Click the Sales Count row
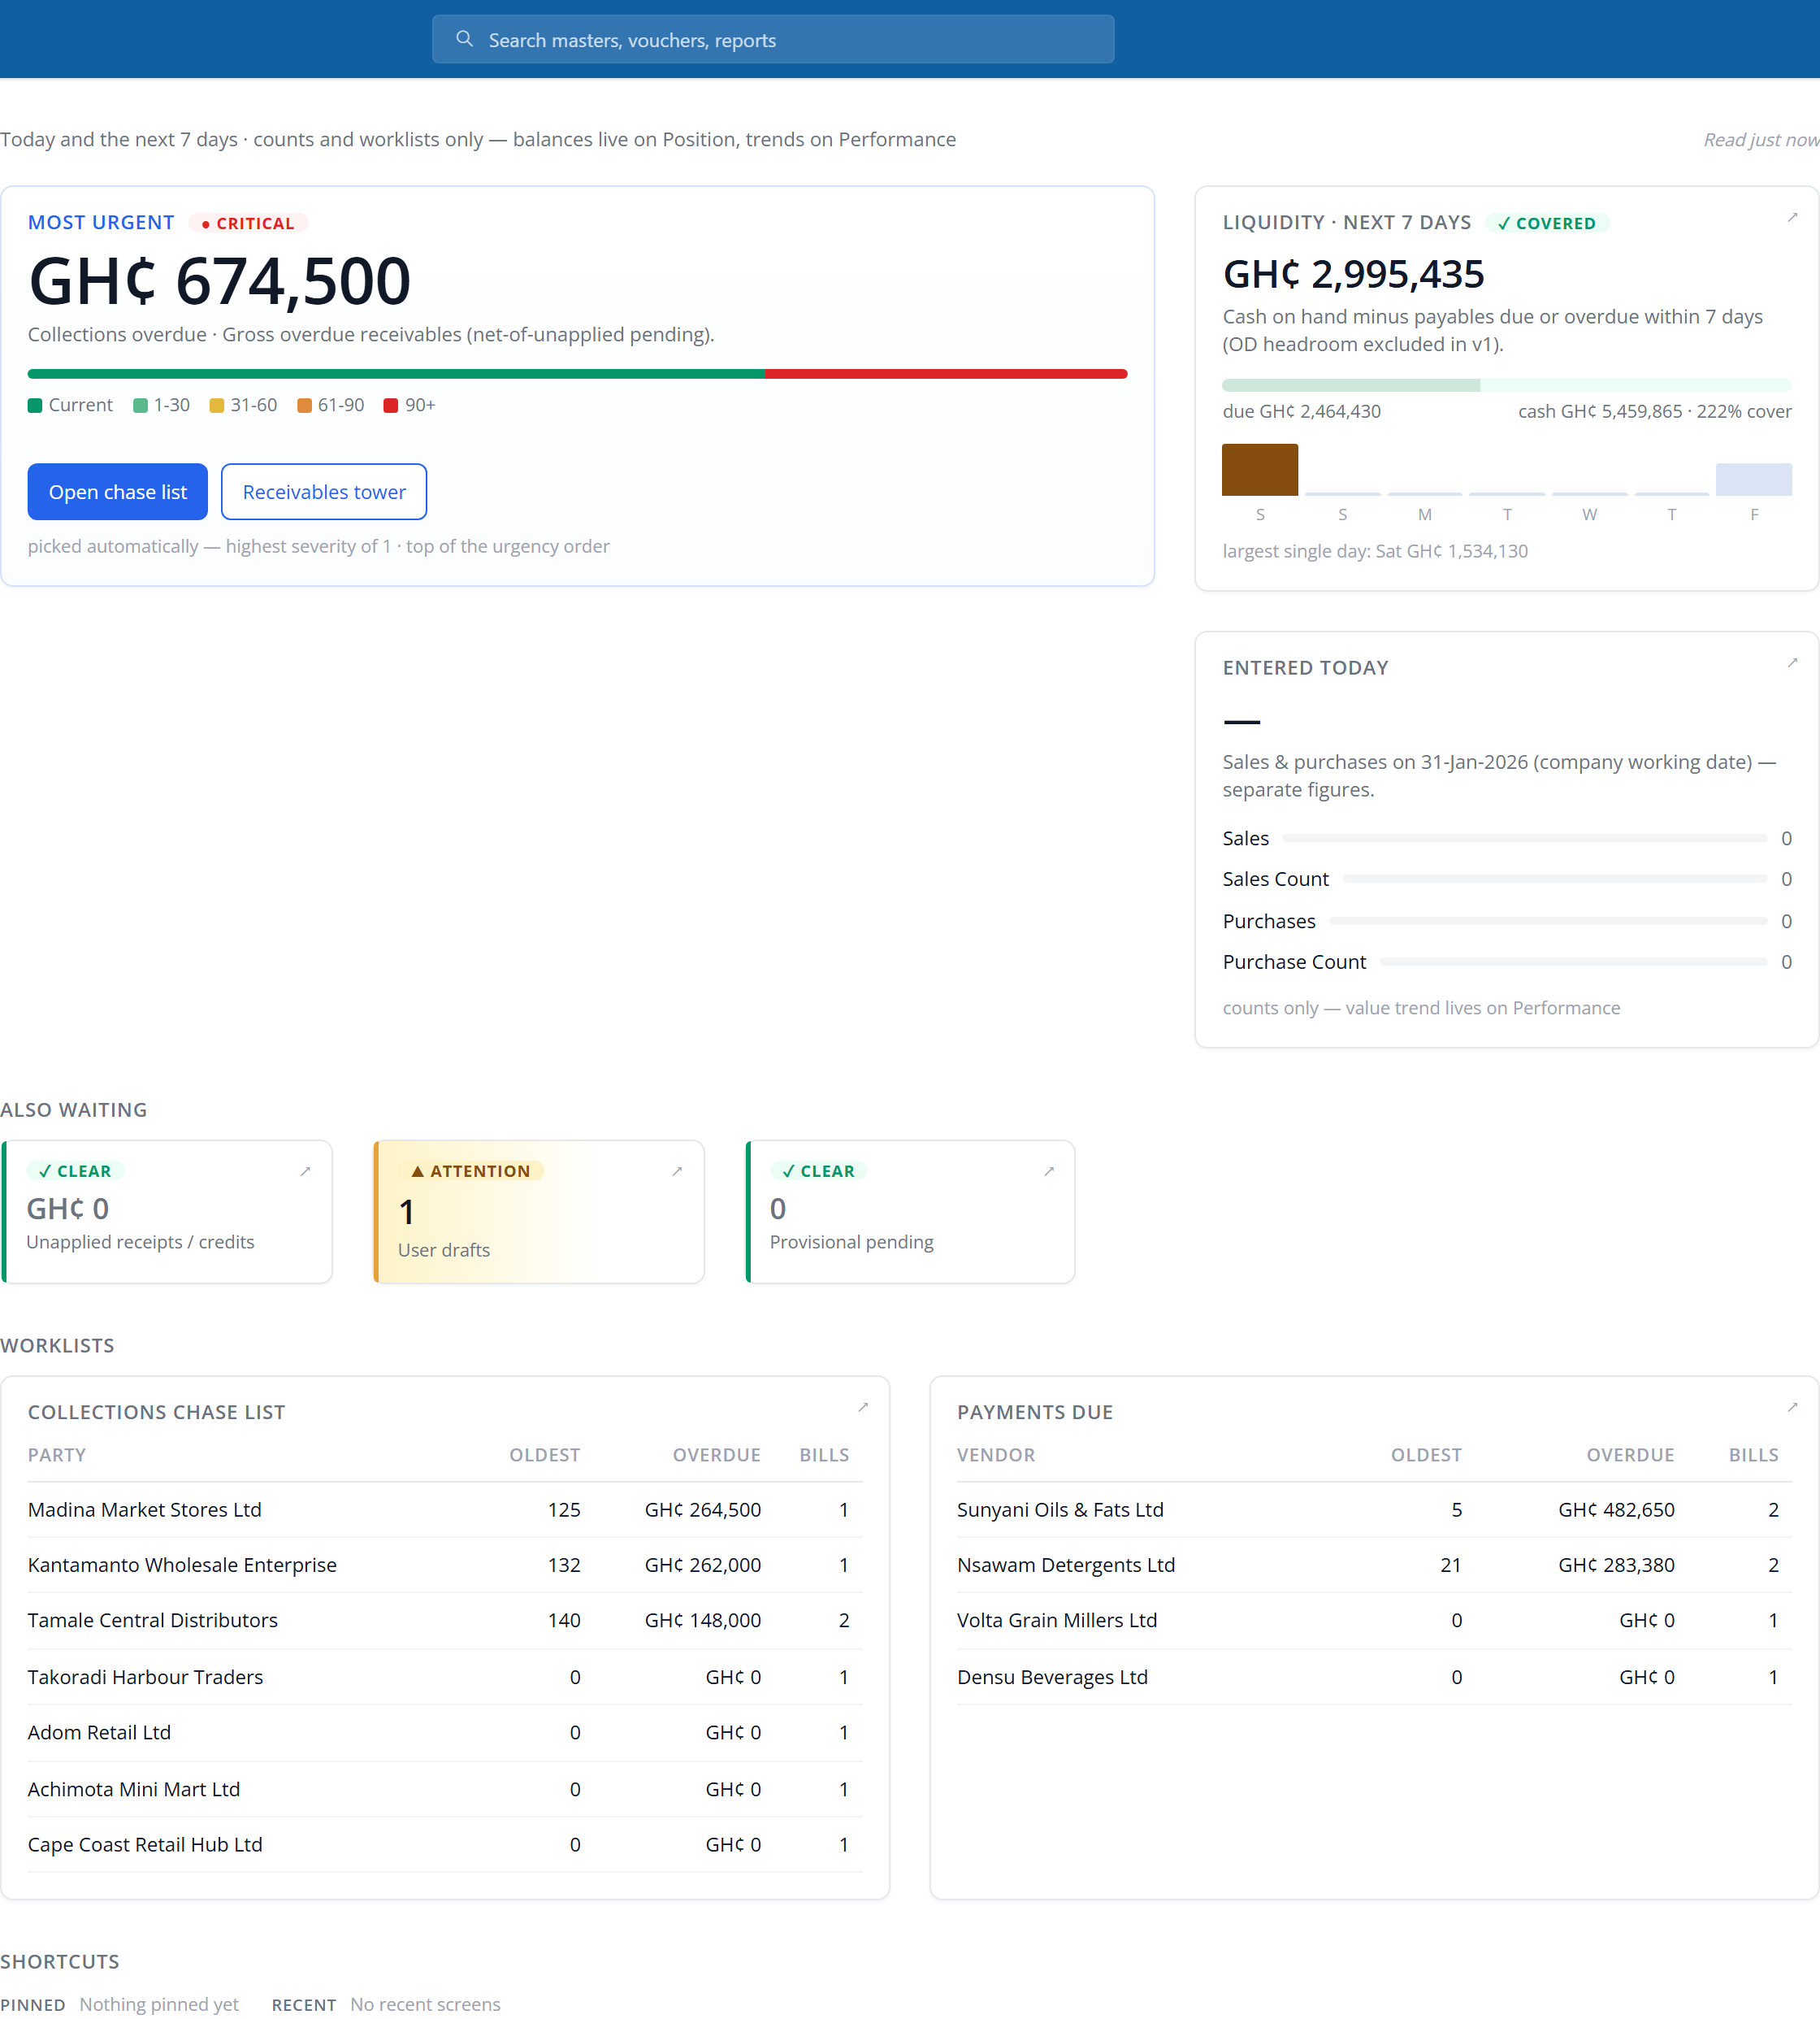 (x=1506, y=879)
